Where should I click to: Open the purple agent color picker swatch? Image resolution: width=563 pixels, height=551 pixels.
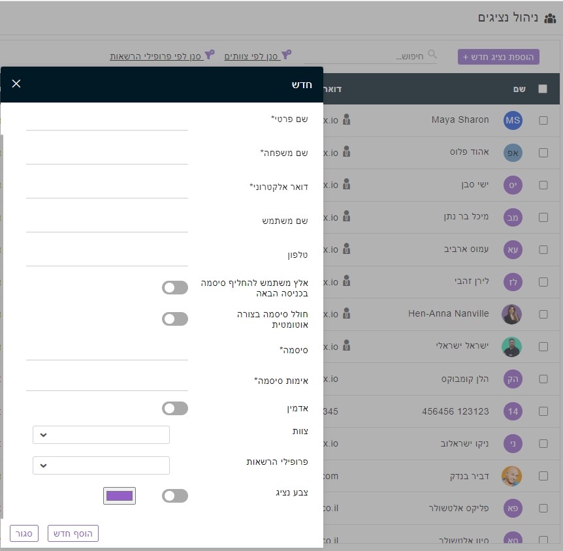tap(120, 496)
